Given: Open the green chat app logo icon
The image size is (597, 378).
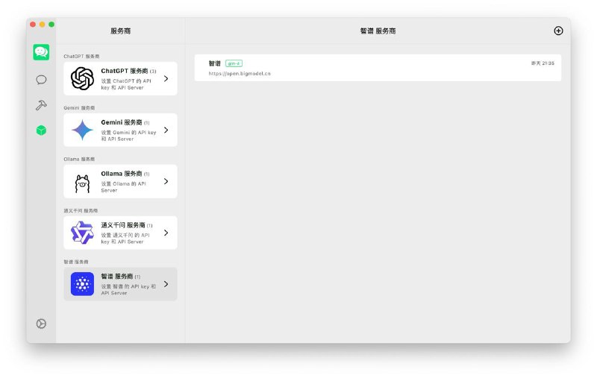Looking at the screenshot, I should coord(41,52).
